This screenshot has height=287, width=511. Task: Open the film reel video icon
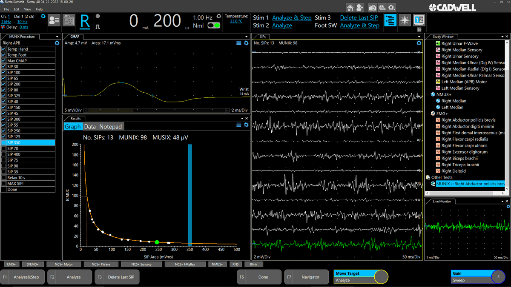(x=382, y=7)
